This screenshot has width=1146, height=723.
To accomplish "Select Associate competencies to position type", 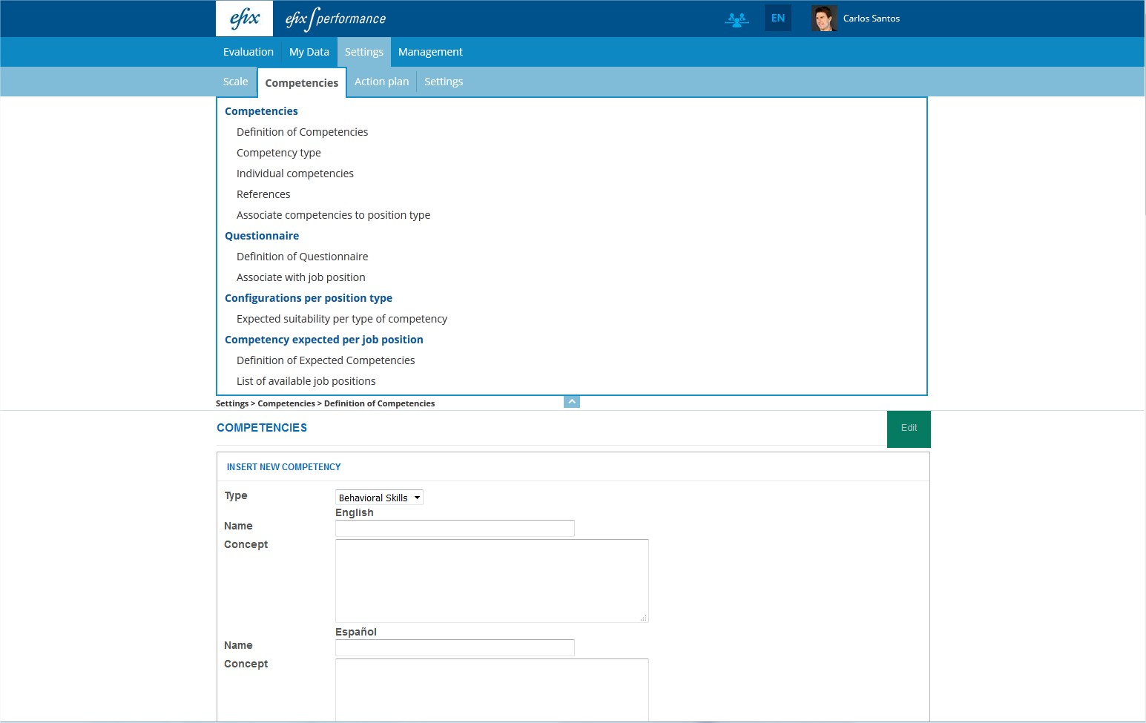I will 333,214.
